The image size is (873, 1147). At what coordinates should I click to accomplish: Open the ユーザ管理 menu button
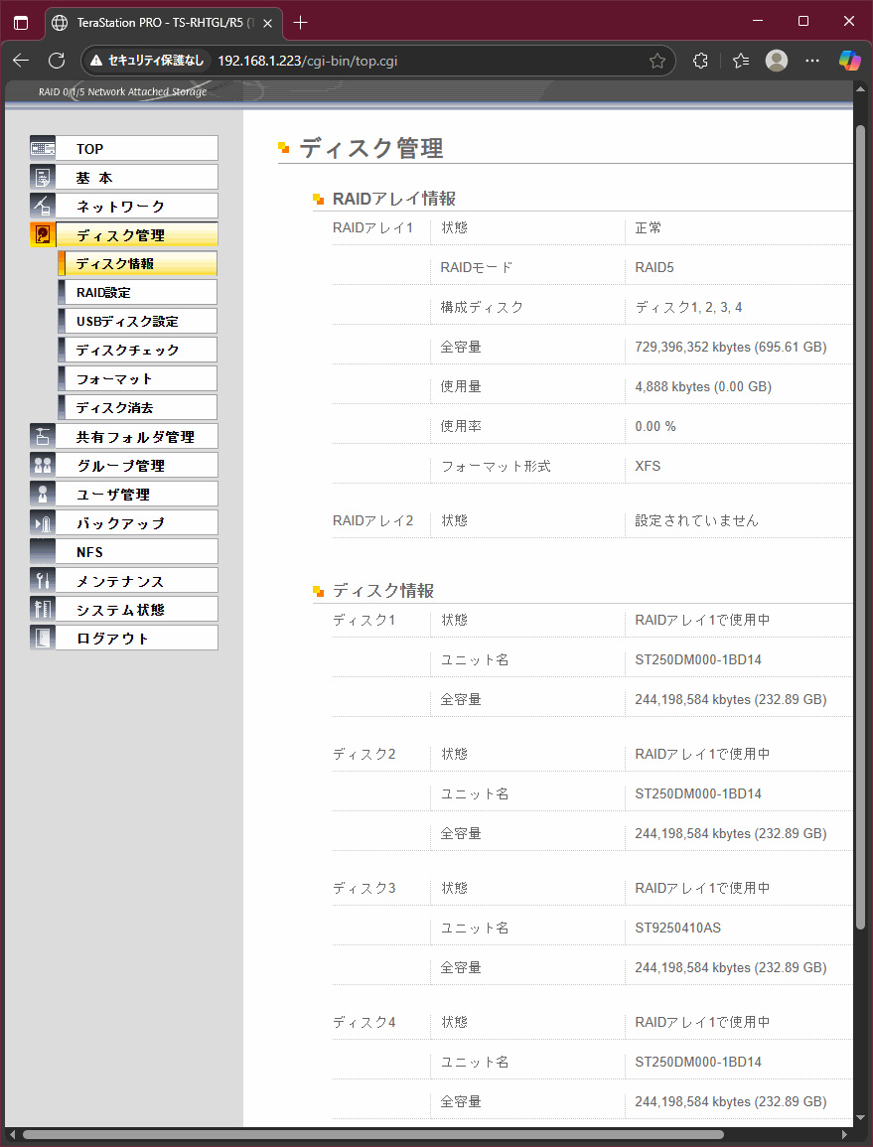point(136,495)
